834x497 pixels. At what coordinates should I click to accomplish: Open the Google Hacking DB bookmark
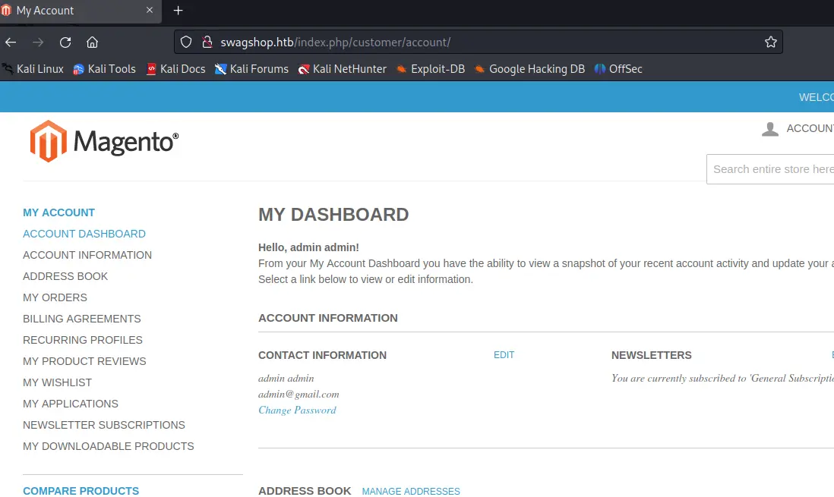[x=529, y=69]
